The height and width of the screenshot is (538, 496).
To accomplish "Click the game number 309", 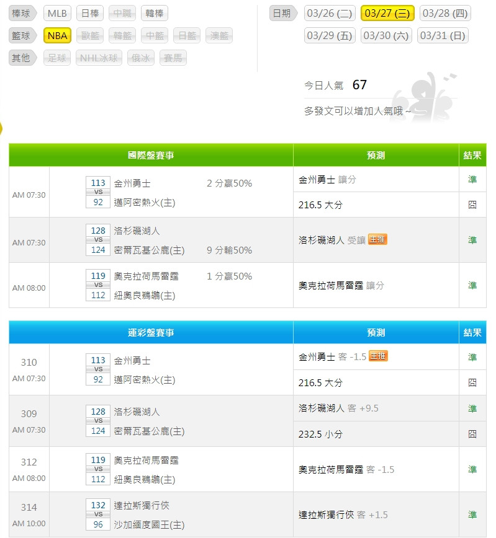I will coord(29,414).
